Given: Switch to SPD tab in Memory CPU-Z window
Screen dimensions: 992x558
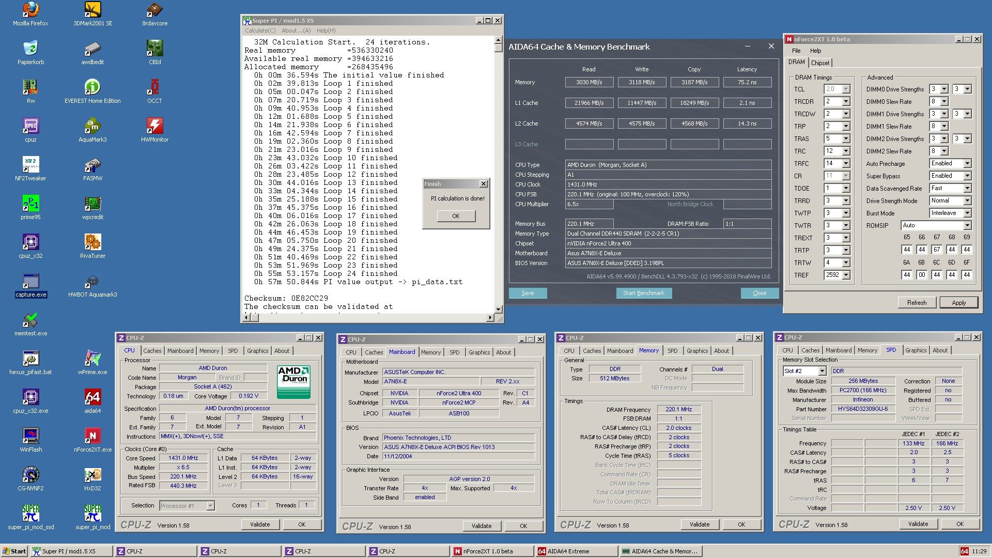Looking at the screenshot, I should 672,351.
